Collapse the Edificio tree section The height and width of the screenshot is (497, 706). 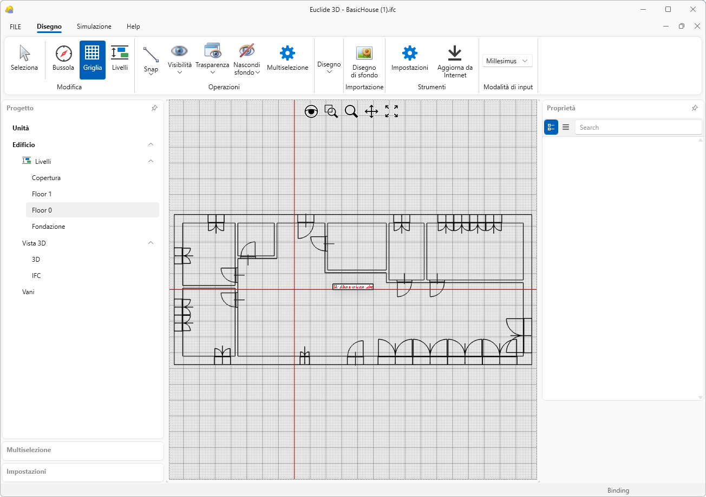[151, 144]
